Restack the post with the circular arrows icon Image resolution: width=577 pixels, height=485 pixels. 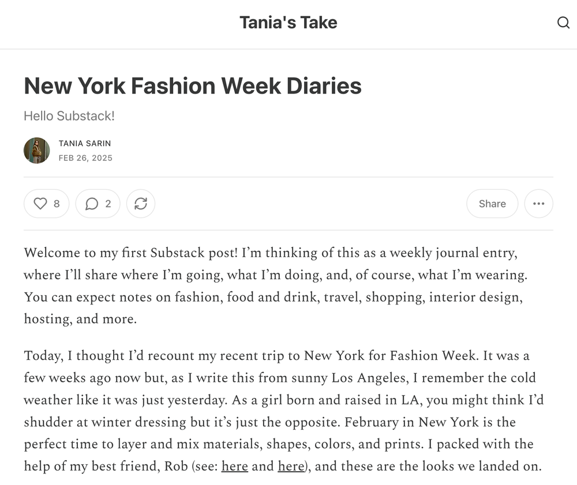tap(141, 204)
